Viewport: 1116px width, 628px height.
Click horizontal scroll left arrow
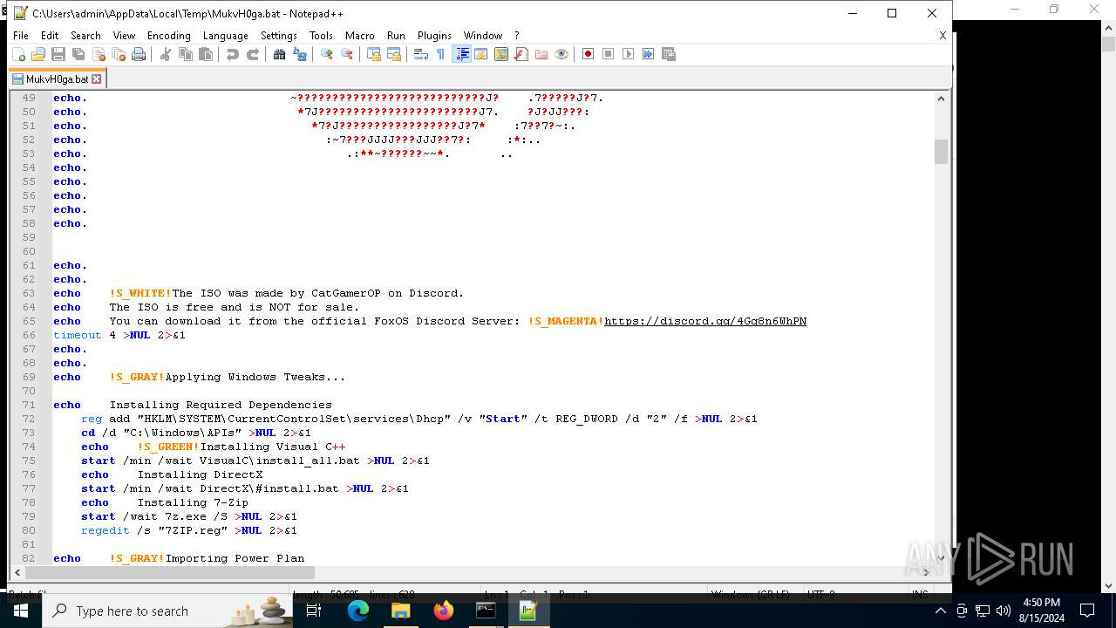point(17,572)
